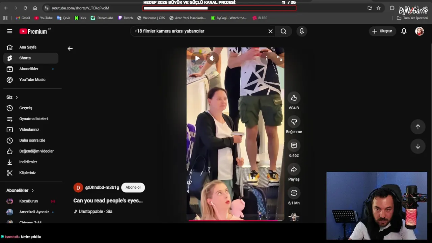Open Oynatma listeleri playlists
432x243 pixels.
tap(31, 119)
